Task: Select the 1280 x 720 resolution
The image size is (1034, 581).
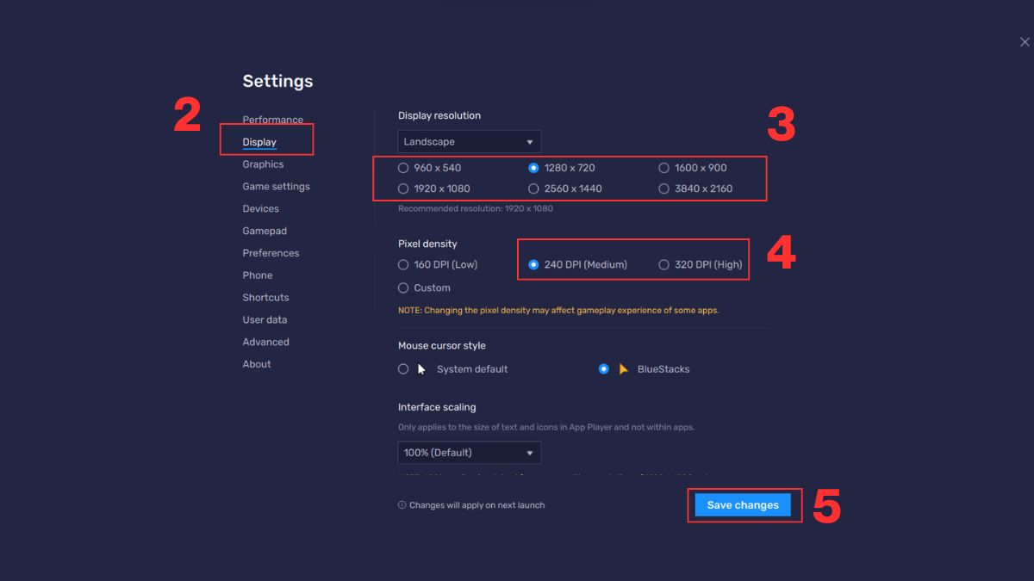Action: pyautogui.click(x=561, y=168)
